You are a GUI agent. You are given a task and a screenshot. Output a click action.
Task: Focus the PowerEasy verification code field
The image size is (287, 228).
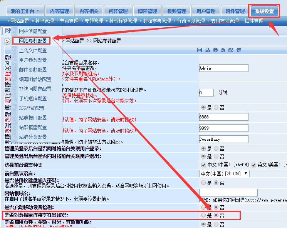point(223,139)
